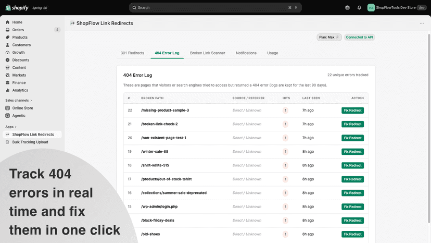
Task: Click the search magnifier icon
Action: coord(134,8)
